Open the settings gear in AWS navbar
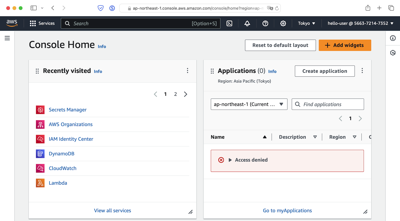Screen dimensions: 400x221 (x=283, y=23)
